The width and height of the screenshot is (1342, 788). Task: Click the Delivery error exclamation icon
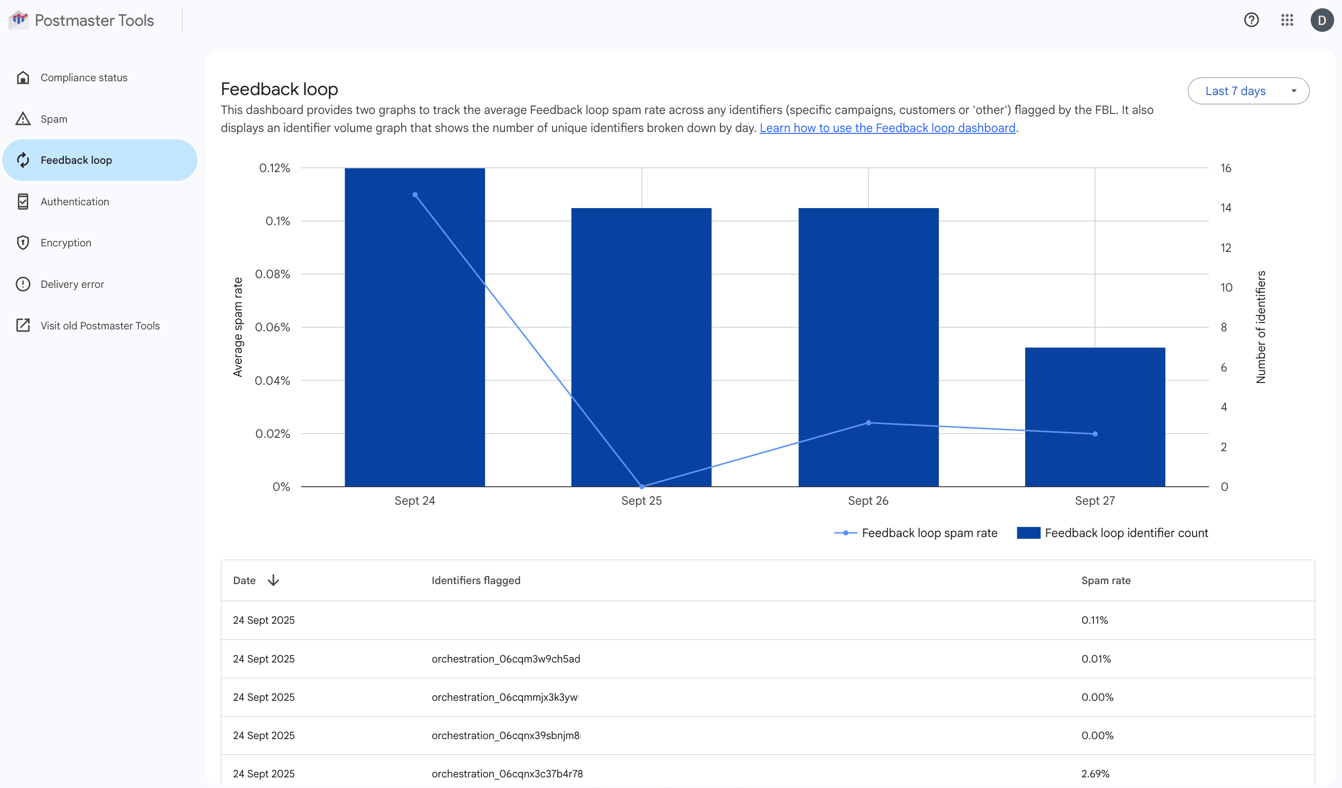point(23,284)
